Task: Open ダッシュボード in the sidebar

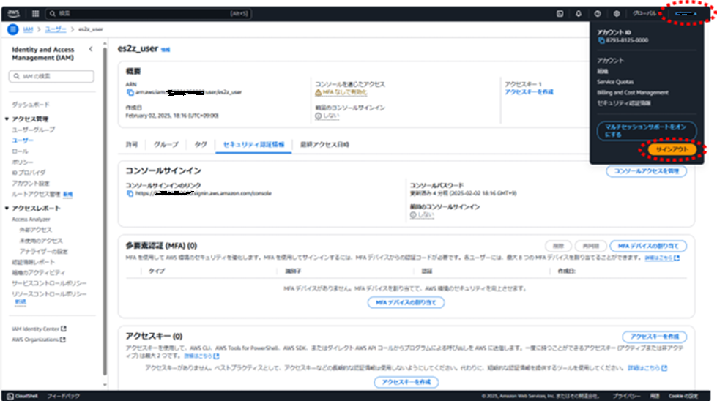Action: coord(30,105)
